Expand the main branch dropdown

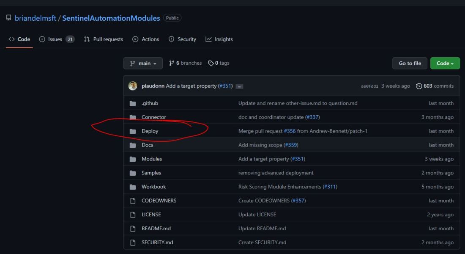tap(143, 63)
